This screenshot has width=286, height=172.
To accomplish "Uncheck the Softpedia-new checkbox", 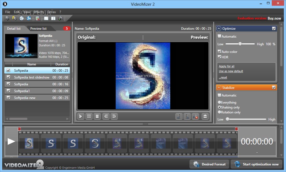I will pyautogui.click(x=8, y=98).
